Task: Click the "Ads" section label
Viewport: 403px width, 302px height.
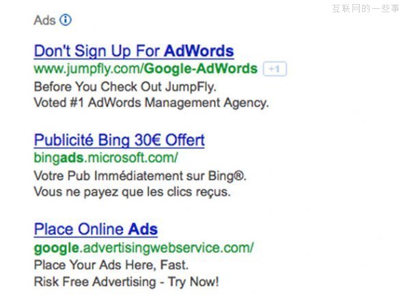Action: (44, 20)
